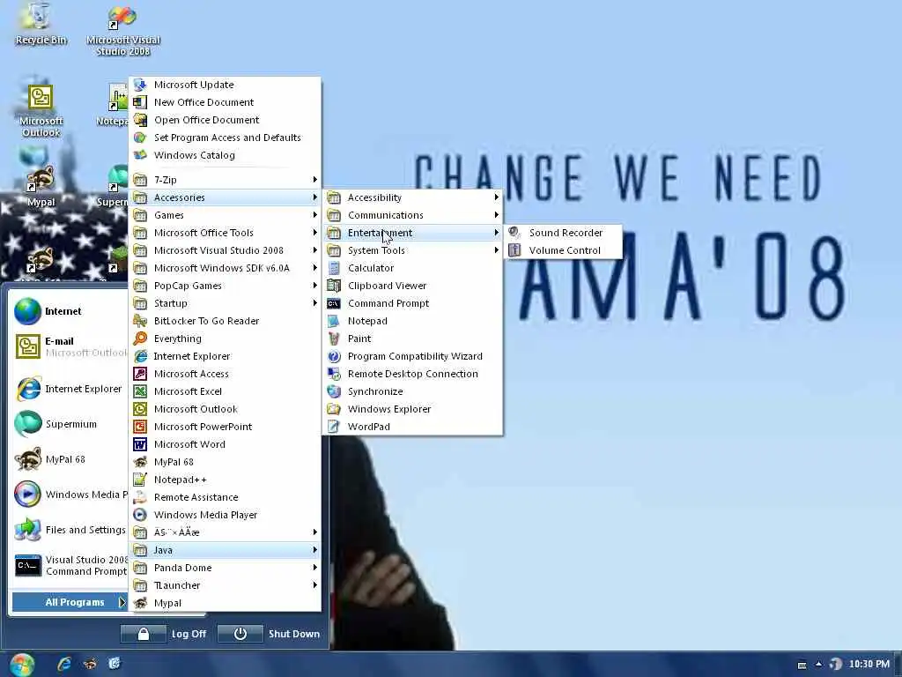Launch Mypal at bottom of All Programs
The height and width of the screenshot is (677, 902).
pos(225,603)
